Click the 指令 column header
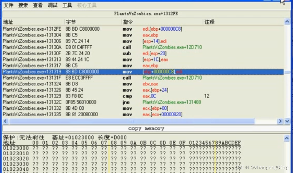 (x=162, y=22)
